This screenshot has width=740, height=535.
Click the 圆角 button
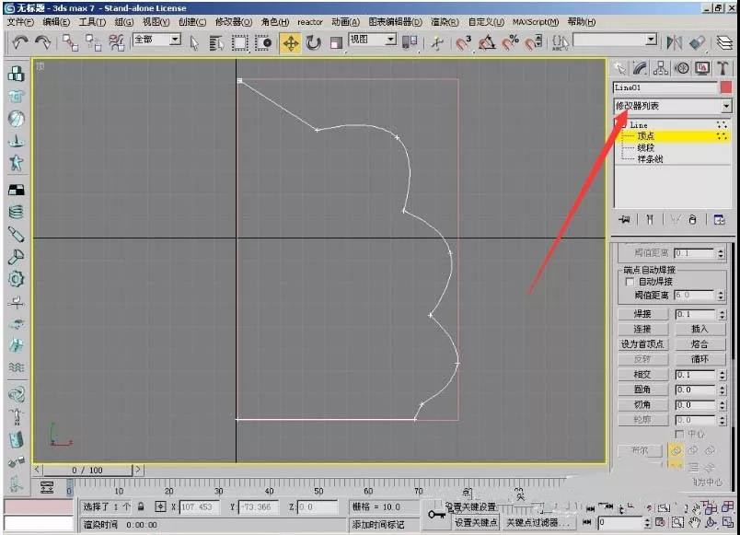click(x=642, y=390)
